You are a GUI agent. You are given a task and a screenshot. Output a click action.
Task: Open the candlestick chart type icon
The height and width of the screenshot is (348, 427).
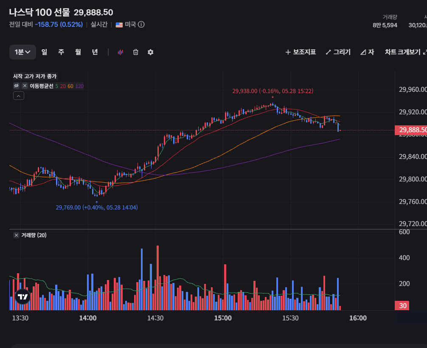(x=121, y=52)
